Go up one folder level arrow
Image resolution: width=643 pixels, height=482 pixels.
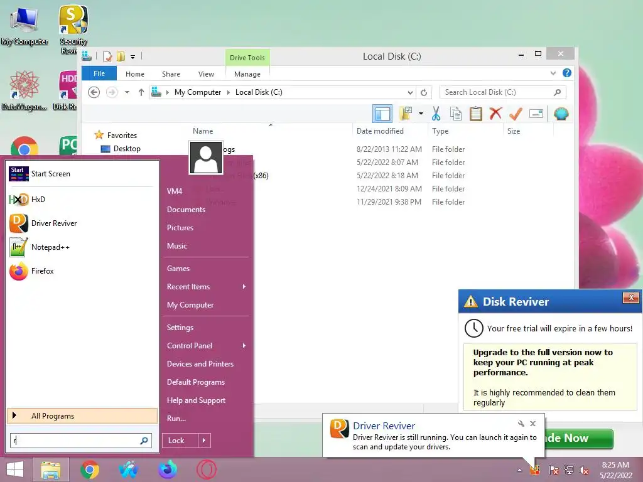coord(141,92)
